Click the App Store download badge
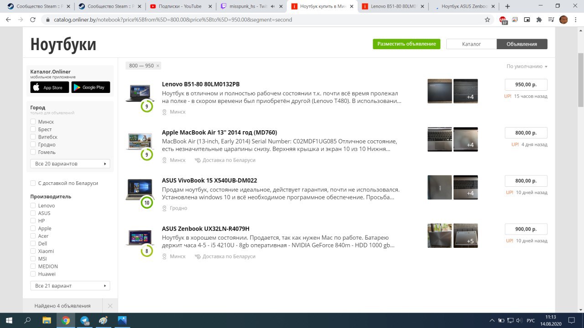This screenshot has height=328, width=584. point(50,87)
